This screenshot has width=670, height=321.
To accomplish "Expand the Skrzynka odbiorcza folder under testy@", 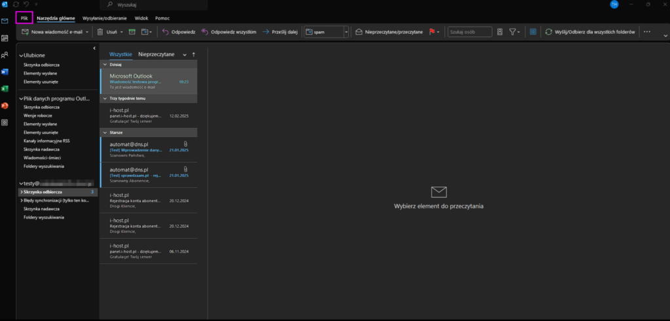I will pos(21,192).
